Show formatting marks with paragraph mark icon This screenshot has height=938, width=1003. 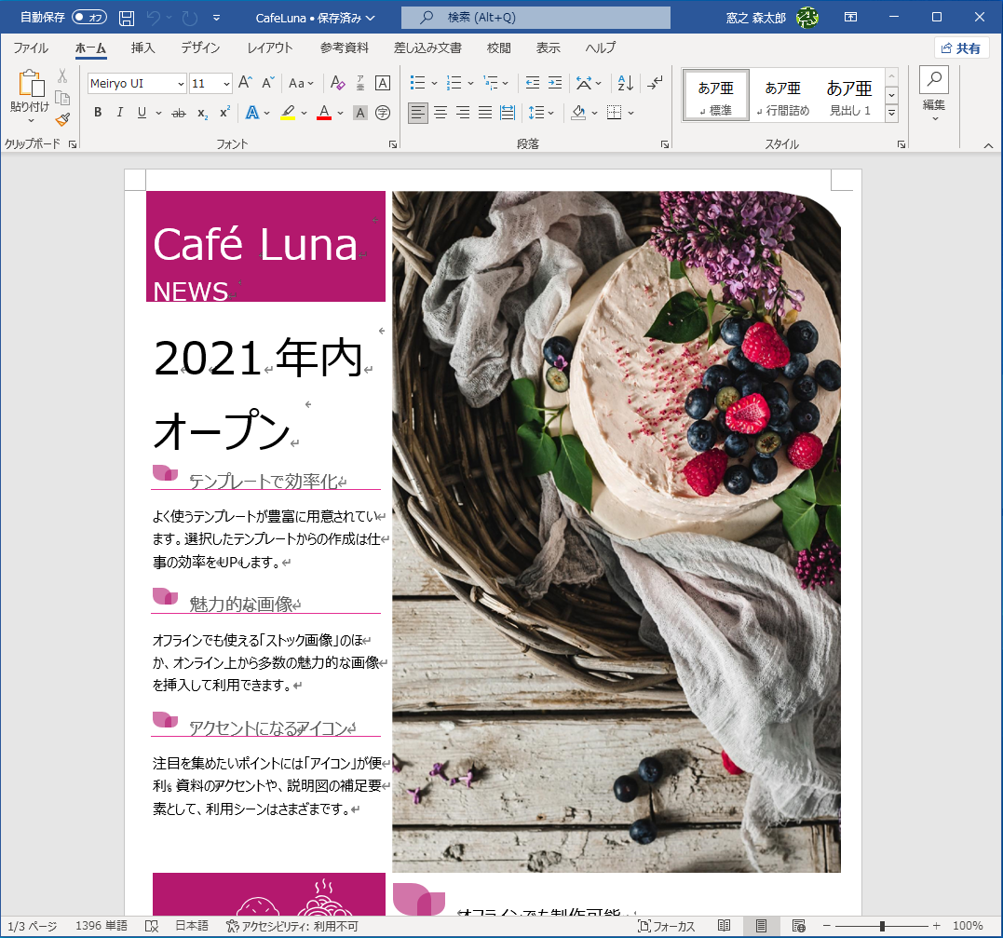[x=653, y=83]
